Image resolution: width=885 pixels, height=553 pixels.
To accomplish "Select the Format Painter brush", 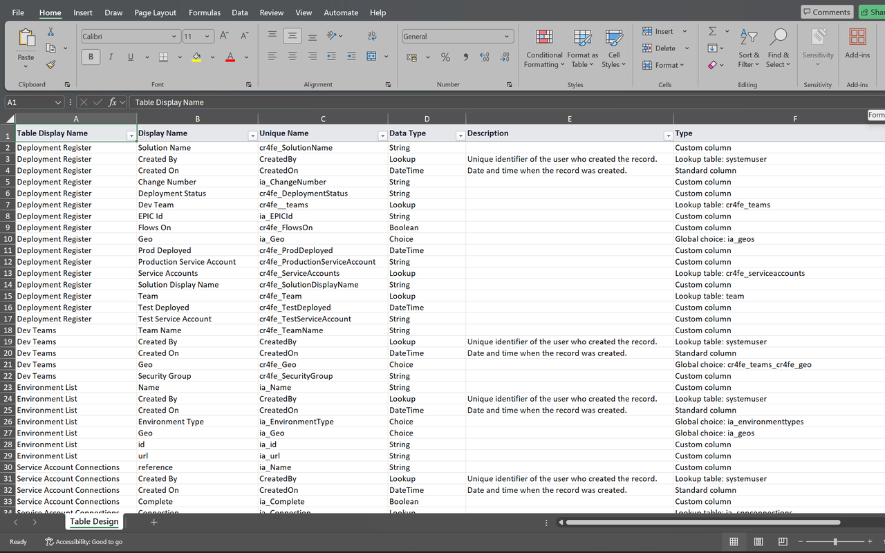I will point(50,64).
